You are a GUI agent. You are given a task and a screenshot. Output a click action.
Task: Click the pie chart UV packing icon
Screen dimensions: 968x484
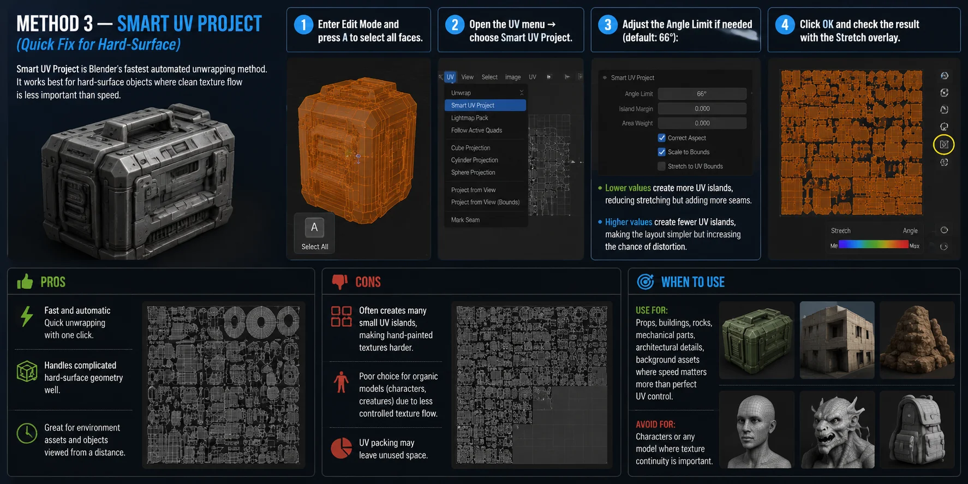tap(342, 448)
